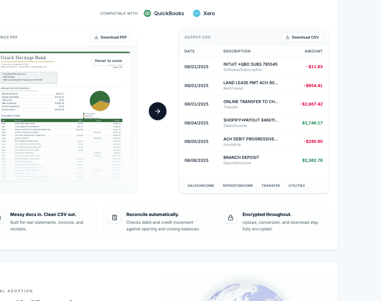Screen dimensions: 381x301
Task: Click the padlock icon beside Encrypted throughout
Action: pos(230,218)
